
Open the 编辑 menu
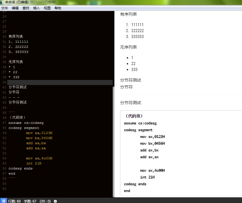(x=15, y=8)
